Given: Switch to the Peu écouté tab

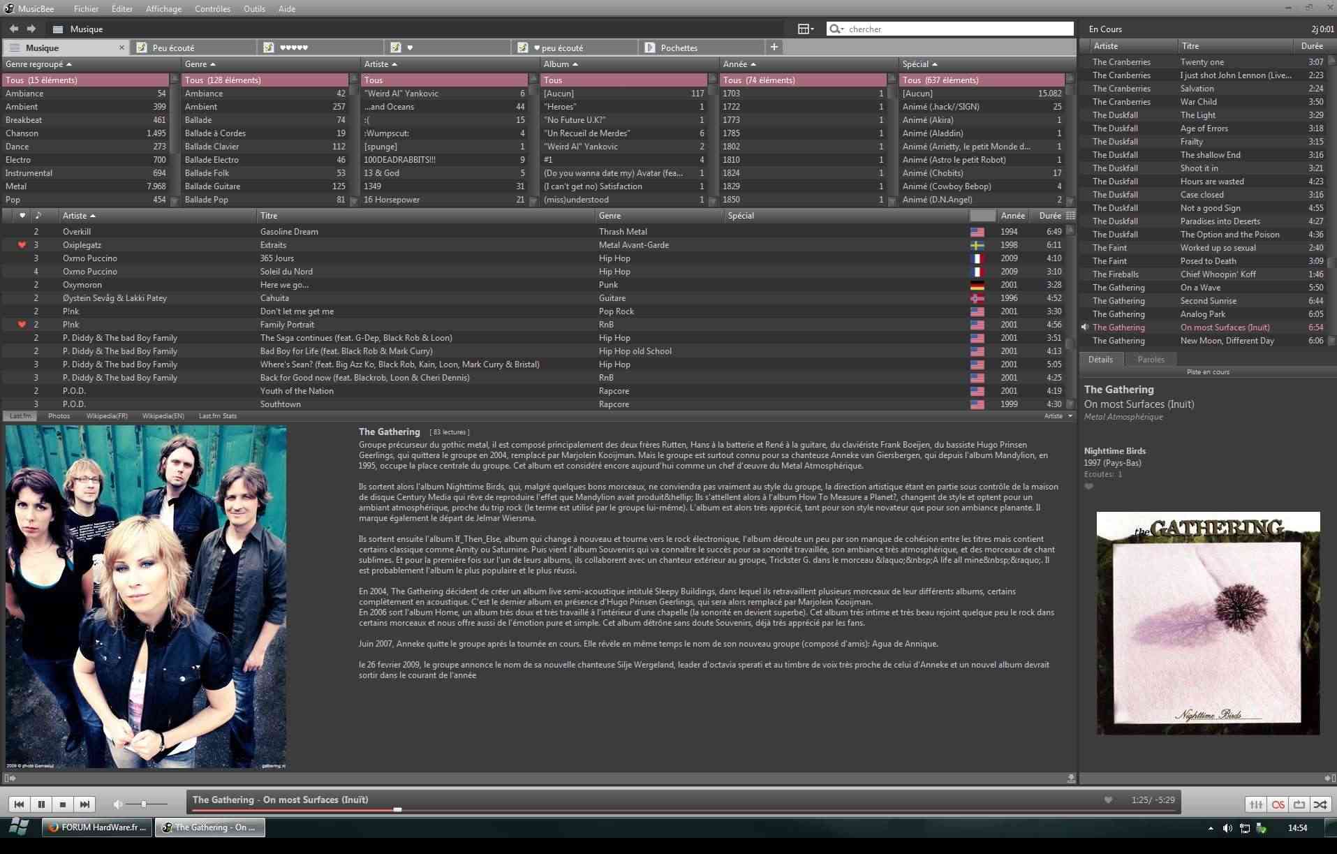Looking at the screenshot, I should [193, 47].
